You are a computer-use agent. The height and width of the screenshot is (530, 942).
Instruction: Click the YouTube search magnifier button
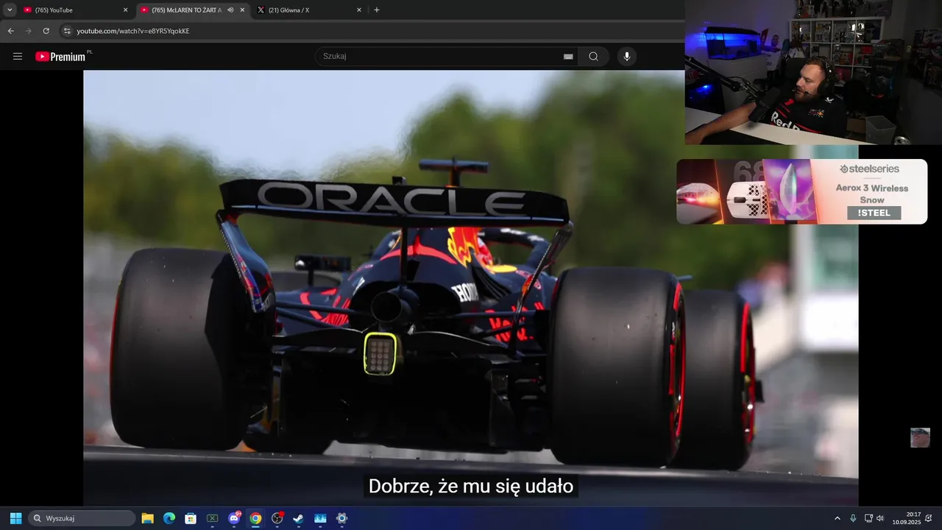(593, 56)
